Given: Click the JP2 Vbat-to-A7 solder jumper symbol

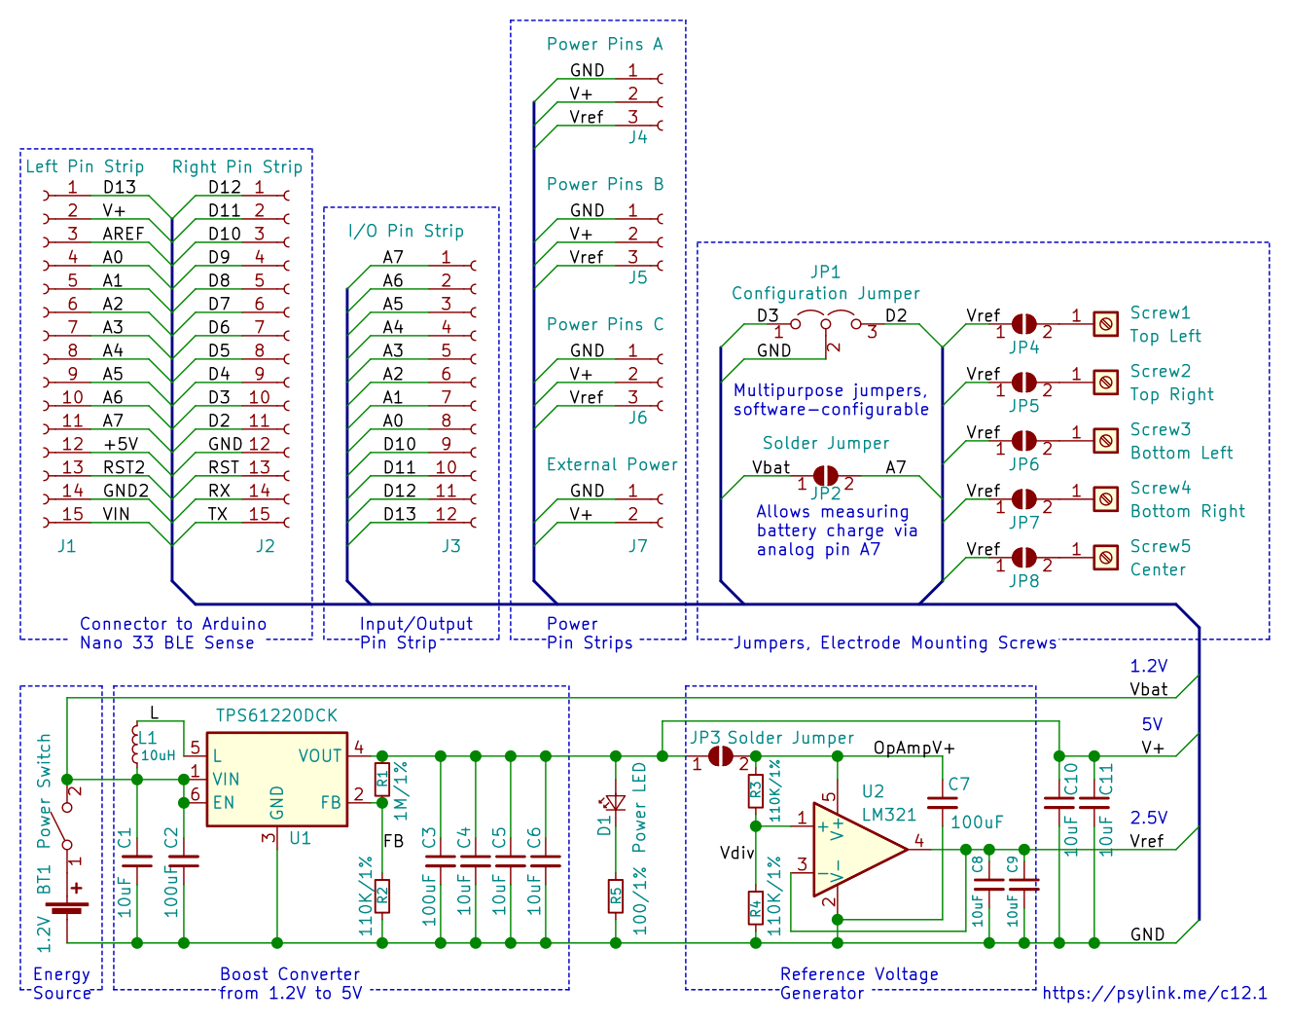Looking at the screenshot, I should tap(825, 476).
